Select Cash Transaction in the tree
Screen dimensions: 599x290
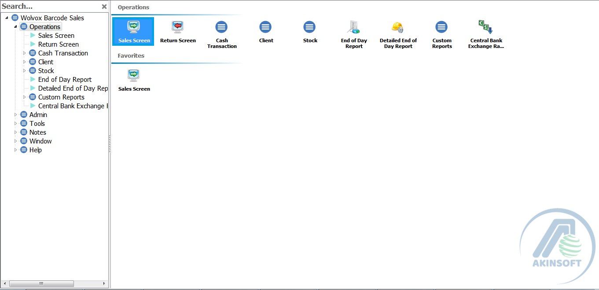point(63,53)
